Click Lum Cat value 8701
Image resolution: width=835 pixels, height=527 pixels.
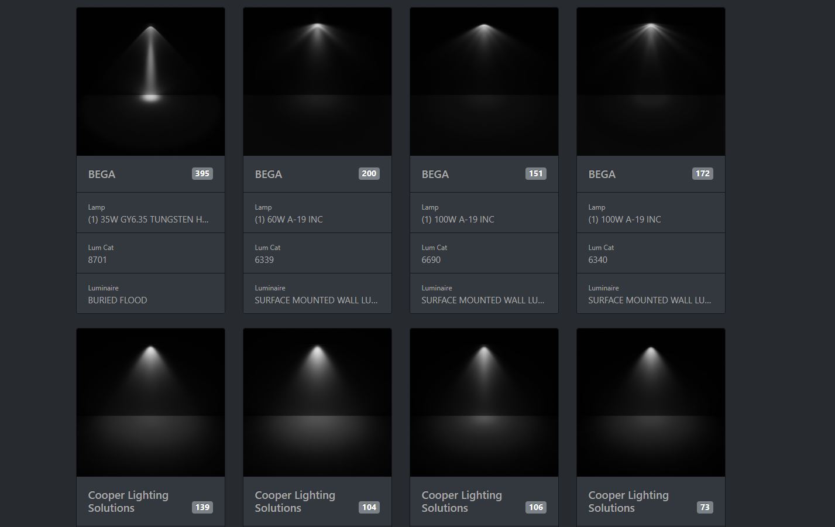pos(98,260)
